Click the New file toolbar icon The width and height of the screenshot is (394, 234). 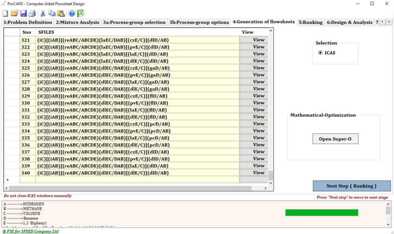tap(5, 13)
